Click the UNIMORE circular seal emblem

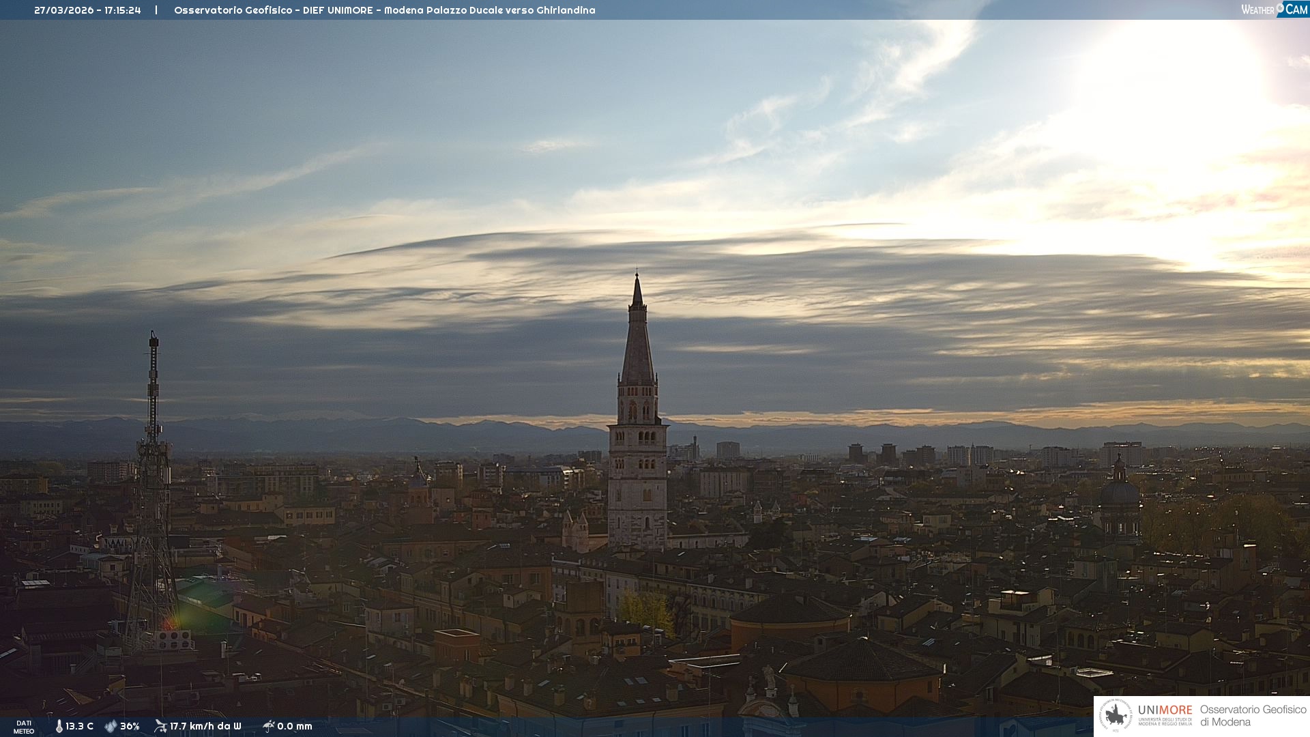point(1116,716)
